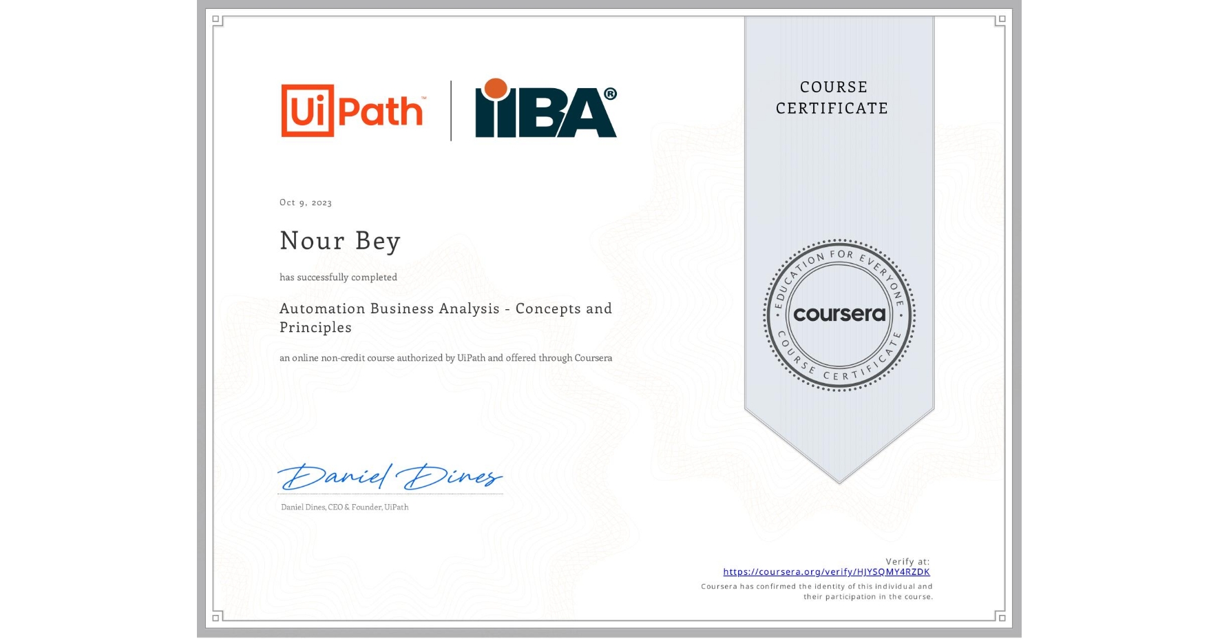The image size is (1220, 639).
Task: Click the date 'Oct 9, 2023'
Action: [305, 202]
